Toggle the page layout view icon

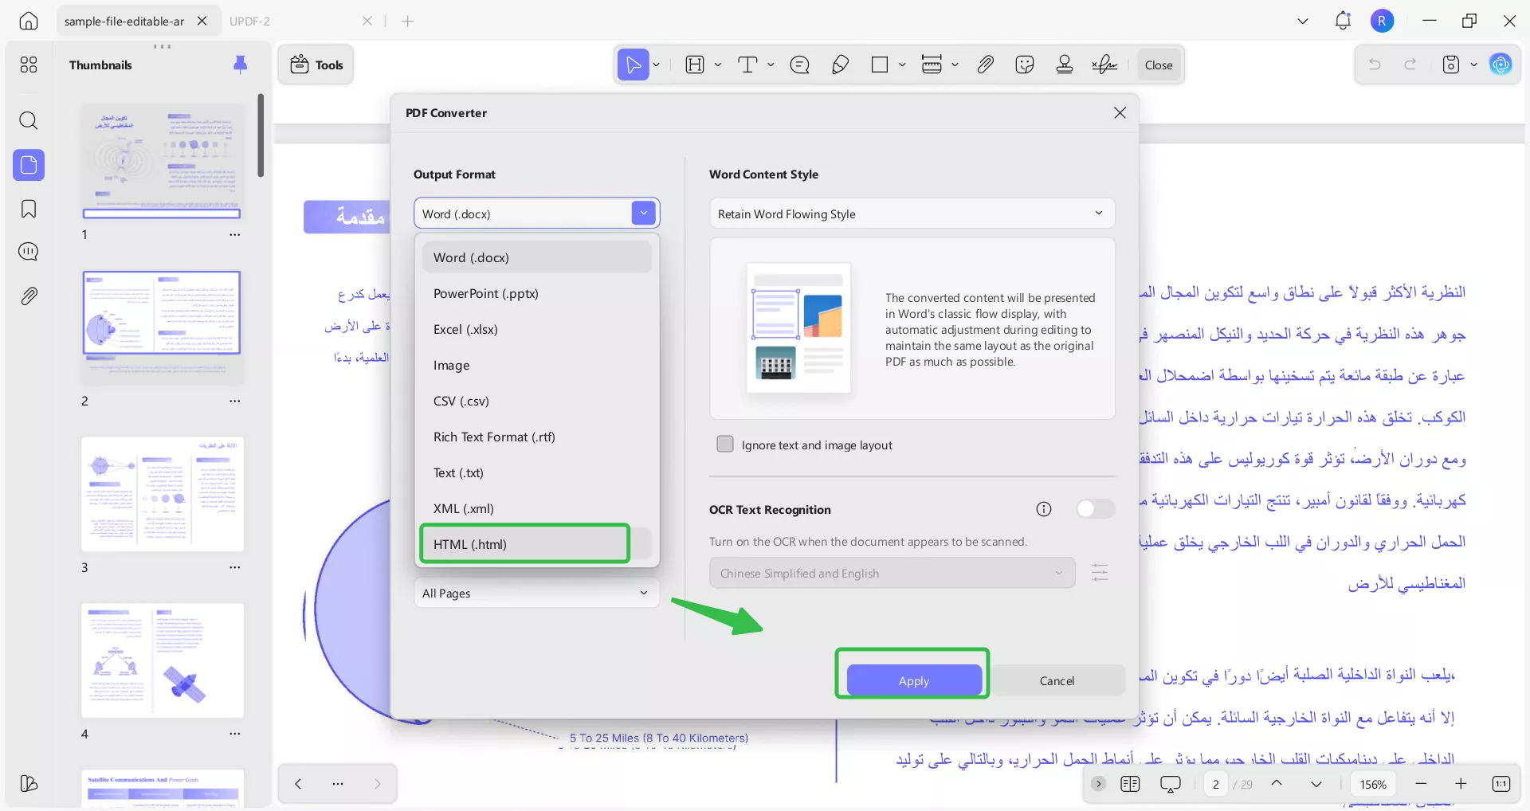pyautogui.click(x=1130, y=784)
